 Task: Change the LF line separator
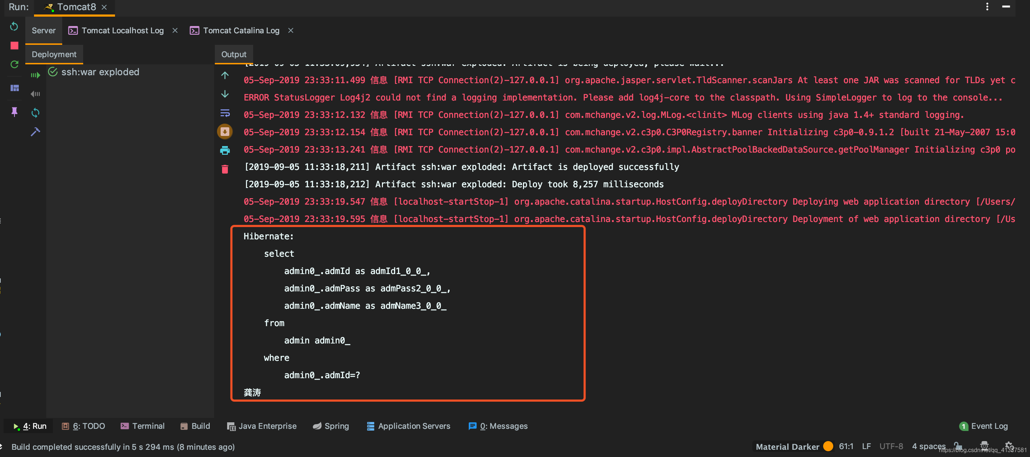point(867,447)
